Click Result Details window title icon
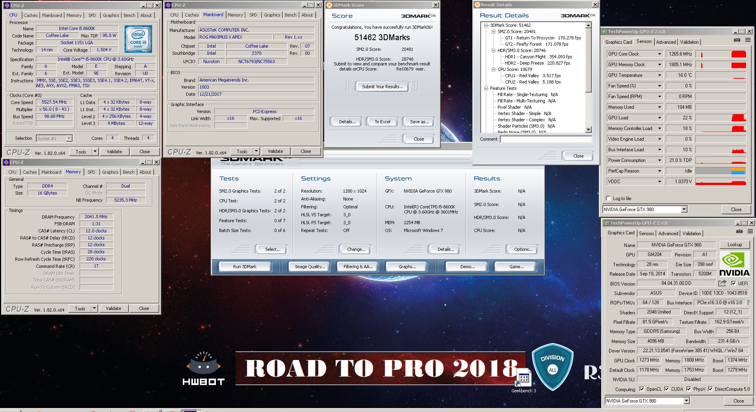Screen dimensions: 756x412 coord(477,5)
